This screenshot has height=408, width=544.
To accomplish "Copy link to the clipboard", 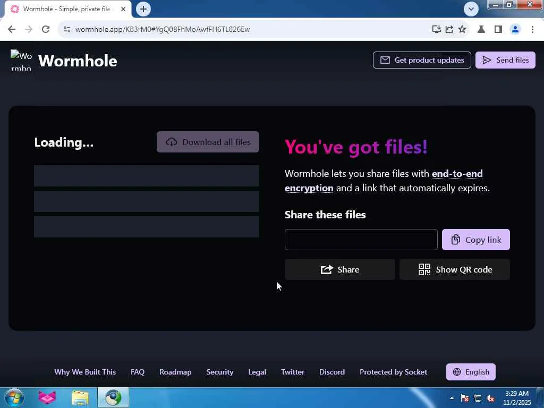I will point(475,240).
